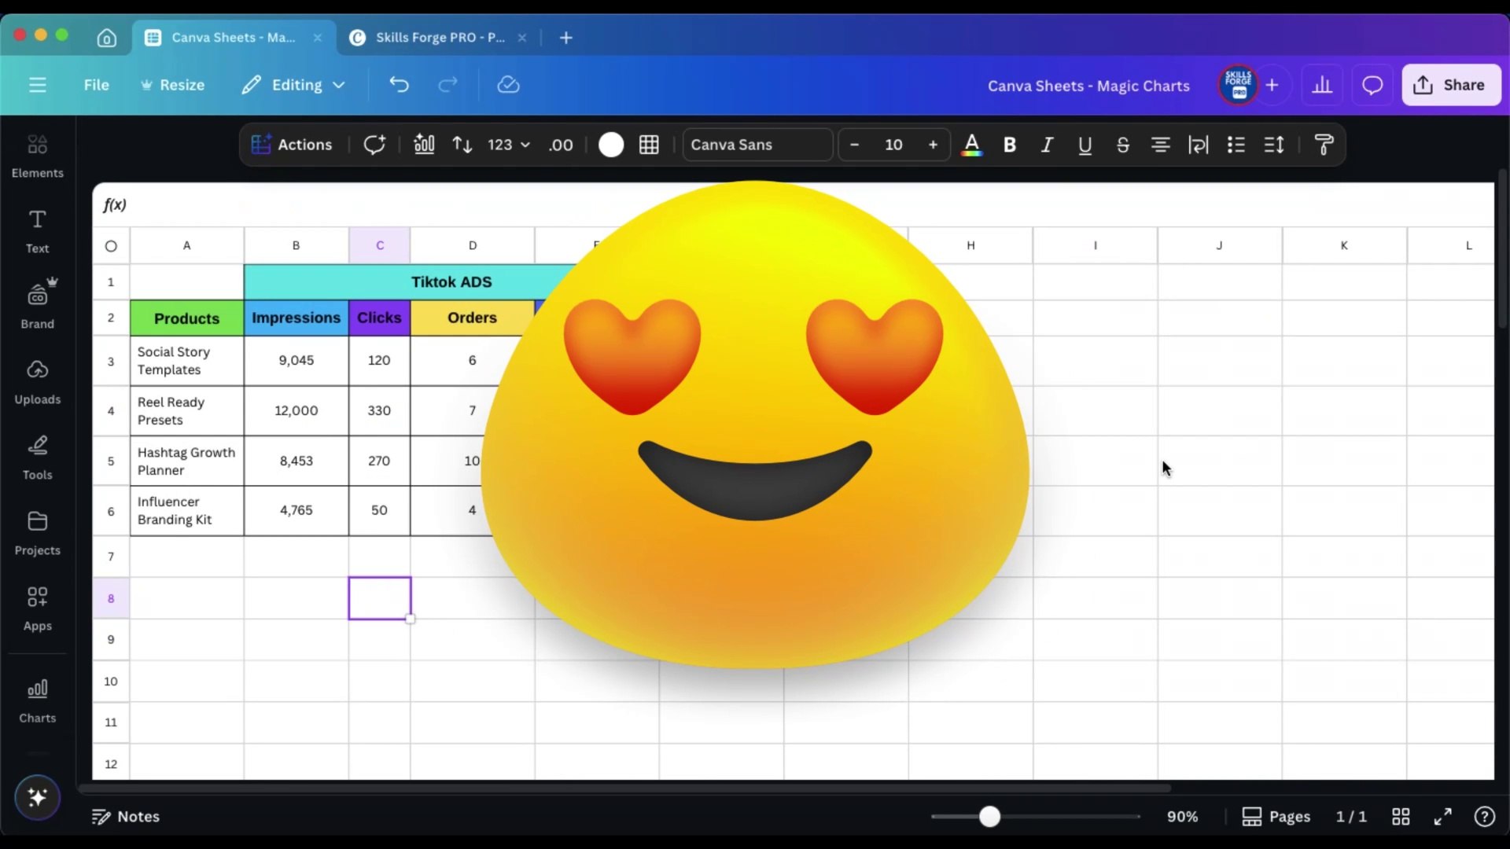Switch to the Skills Forge PRO tab
Viewport: 1510px width, 849px height.
pyautogui.click(x=438, y=37)
